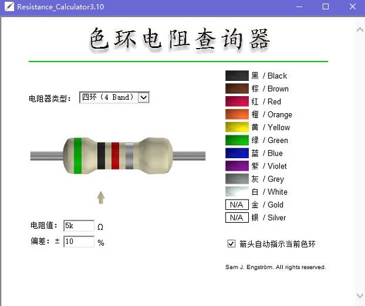Select the green first band on resistor

(78, 156)
